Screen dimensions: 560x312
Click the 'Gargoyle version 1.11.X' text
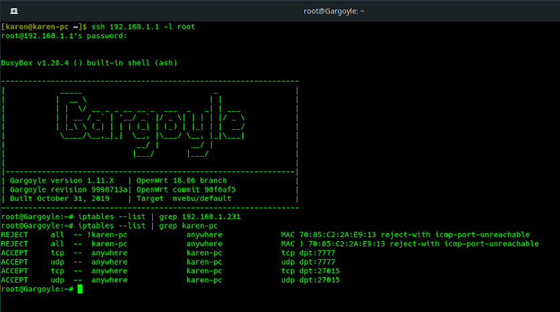click(x=62, y=180)
